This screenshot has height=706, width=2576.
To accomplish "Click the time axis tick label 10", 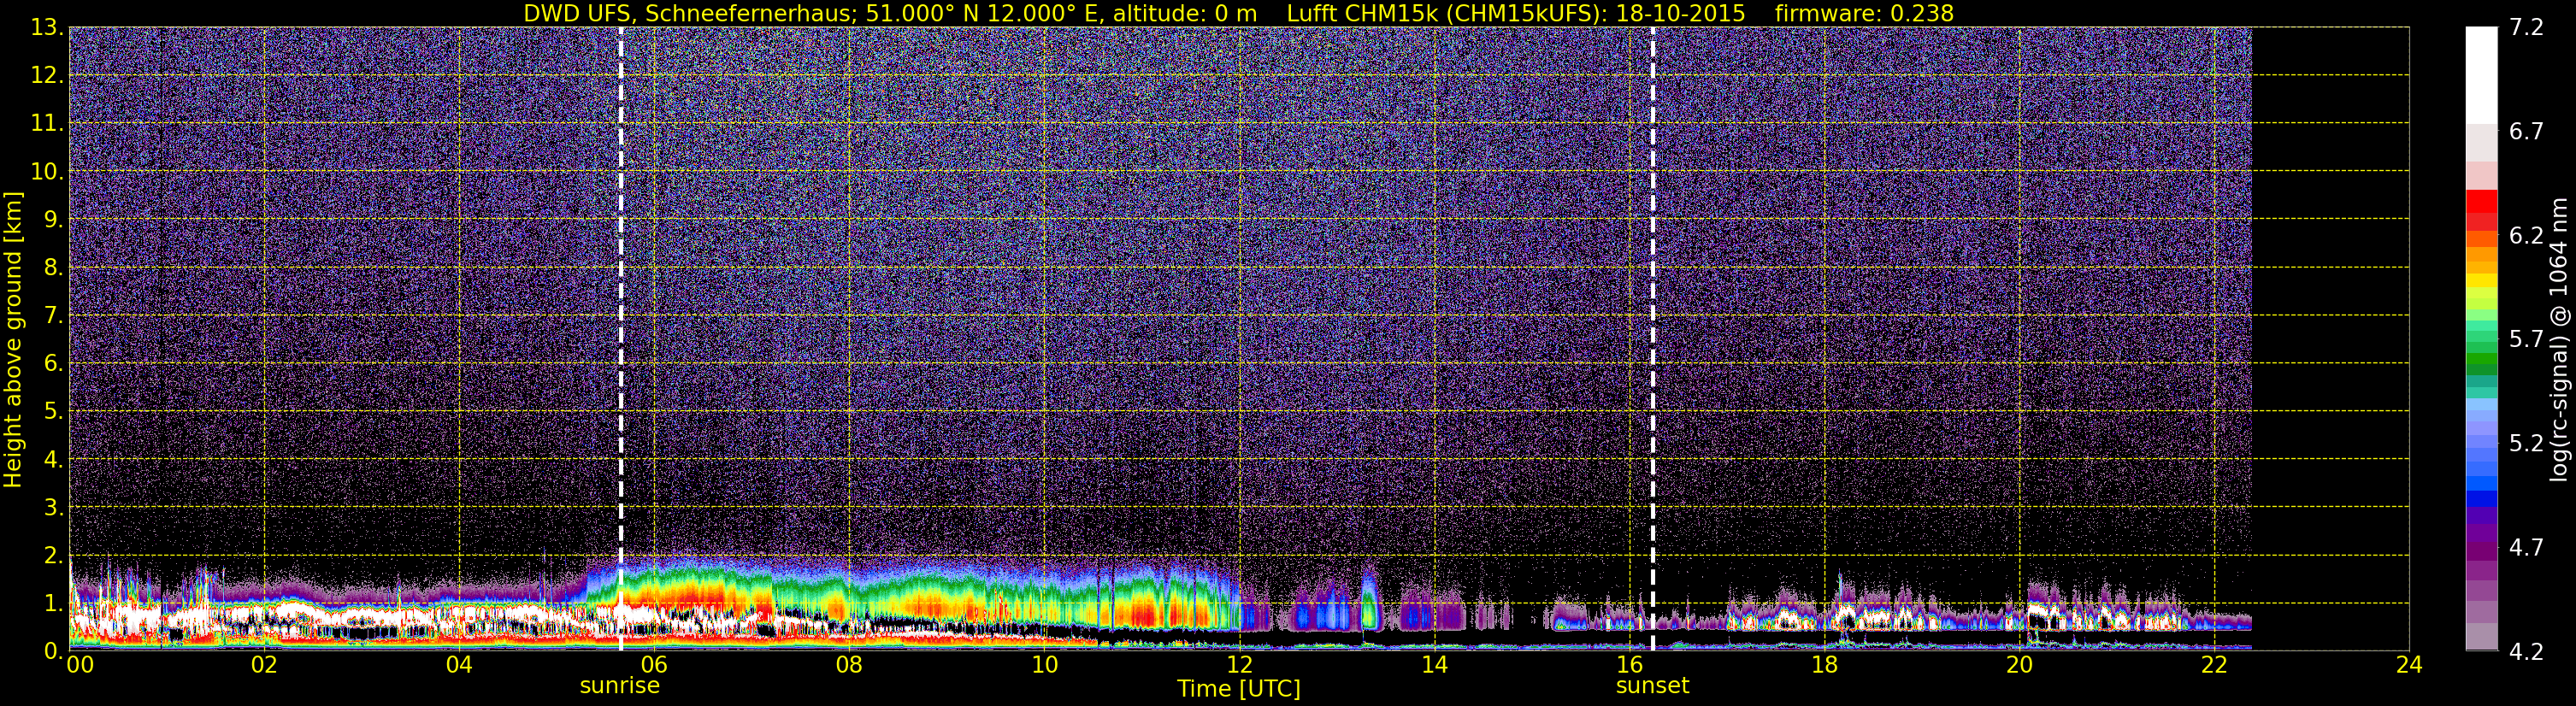I will pos(1044,665).
